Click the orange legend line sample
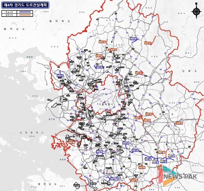 [x=24, y=15]
